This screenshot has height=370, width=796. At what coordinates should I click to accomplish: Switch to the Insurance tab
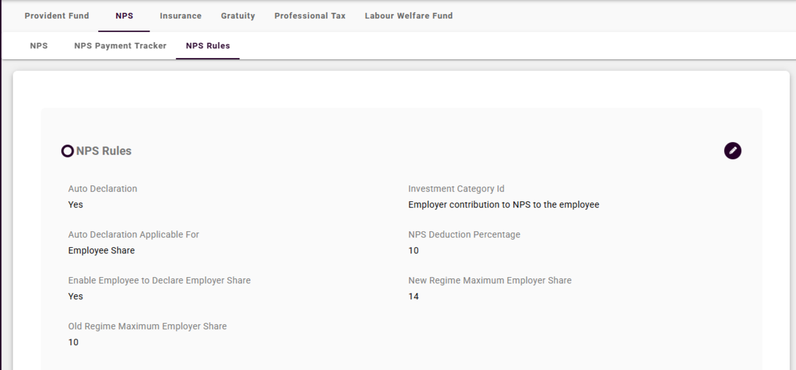click(x=180, y=16)
